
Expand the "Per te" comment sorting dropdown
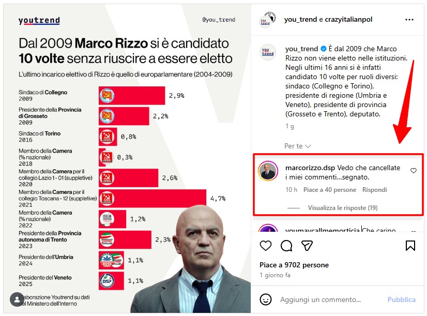click(298, 146)
